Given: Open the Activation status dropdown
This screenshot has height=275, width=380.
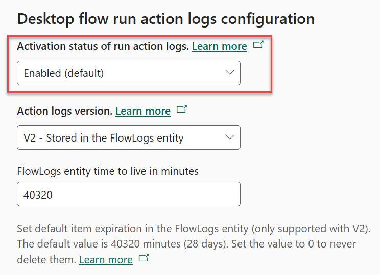Looking at the screenshot, I should click(129, 73).
